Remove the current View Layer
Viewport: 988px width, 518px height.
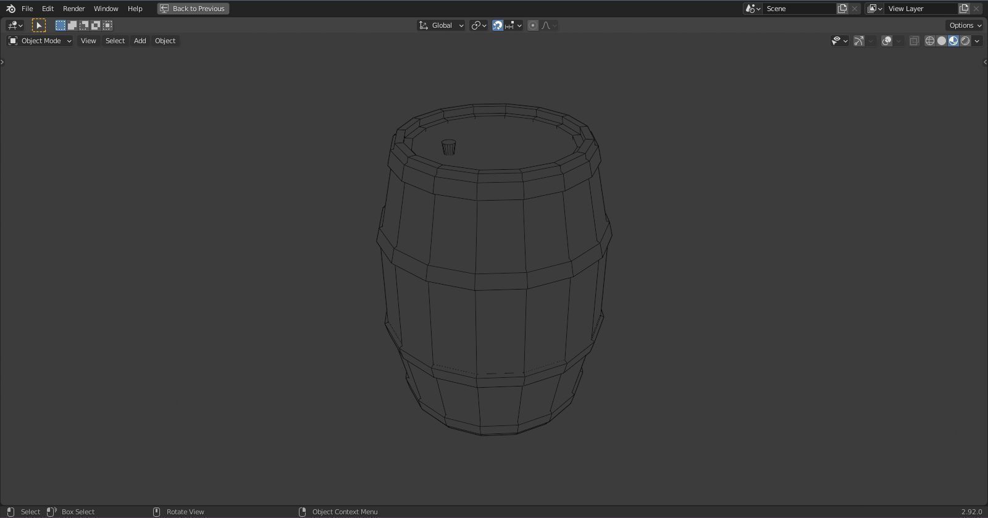coord(976,9)
